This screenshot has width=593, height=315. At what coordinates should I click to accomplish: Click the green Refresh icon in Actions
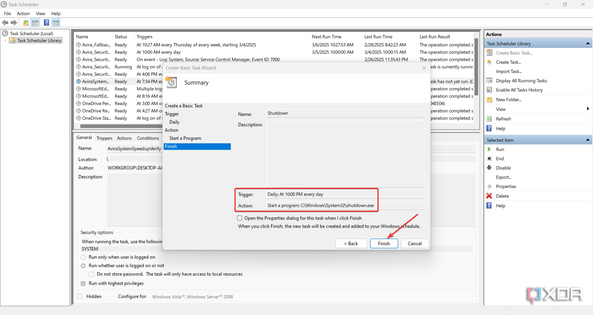coord(490,119)
